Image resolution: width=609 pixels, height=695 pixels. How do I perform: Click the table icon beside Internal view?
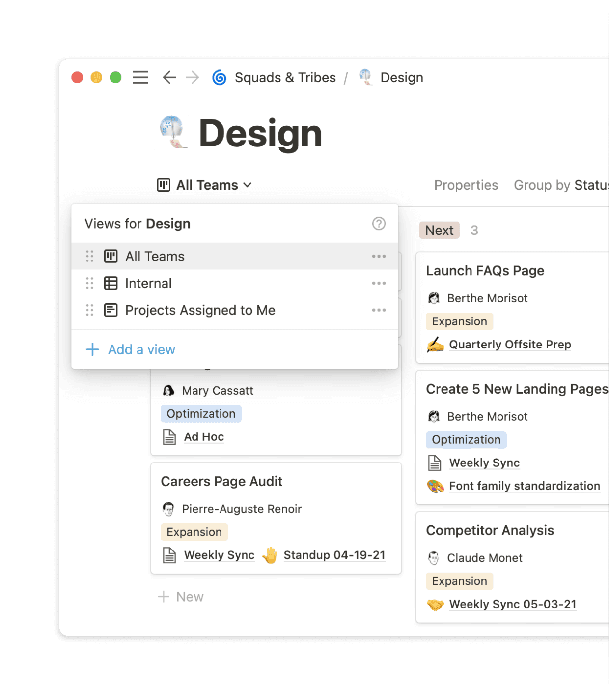(111, 283)
